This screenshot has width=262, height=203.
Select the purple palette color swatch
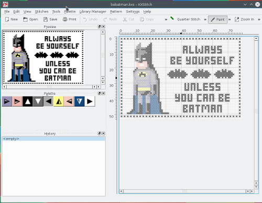pos(7,101)
